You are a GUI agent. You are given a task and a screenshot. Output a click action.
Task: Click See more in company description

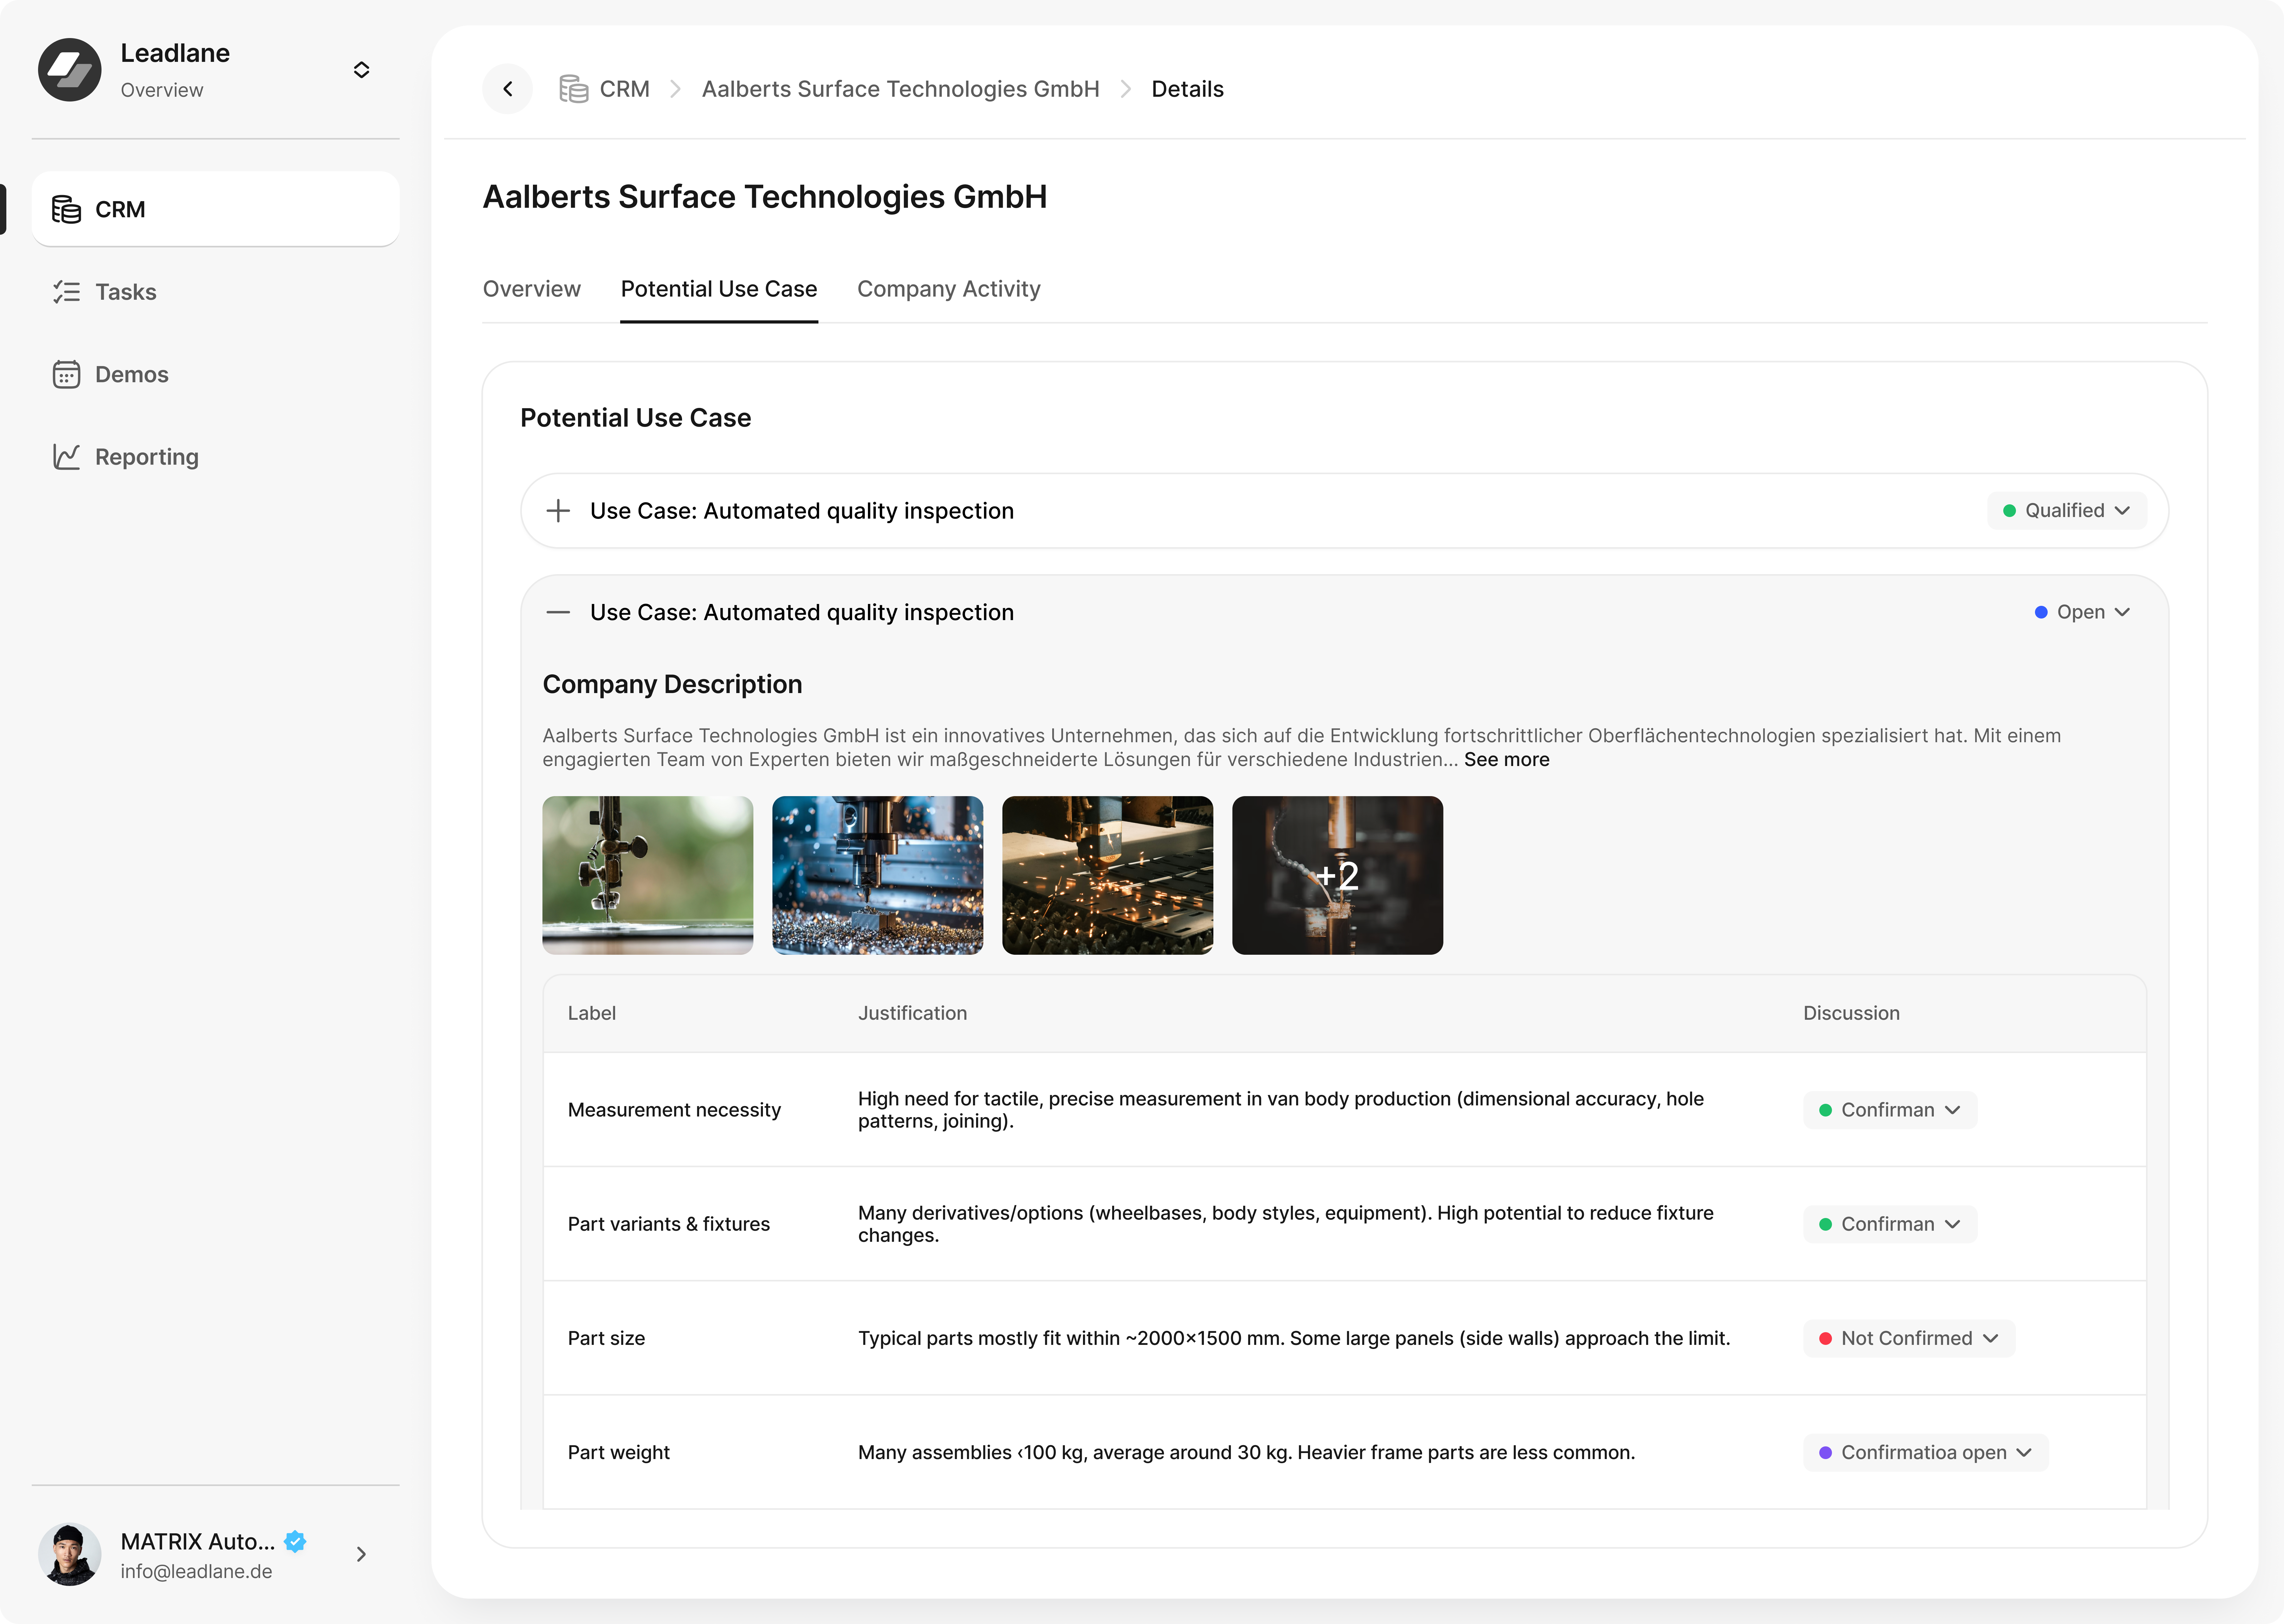coord(1506,759)
